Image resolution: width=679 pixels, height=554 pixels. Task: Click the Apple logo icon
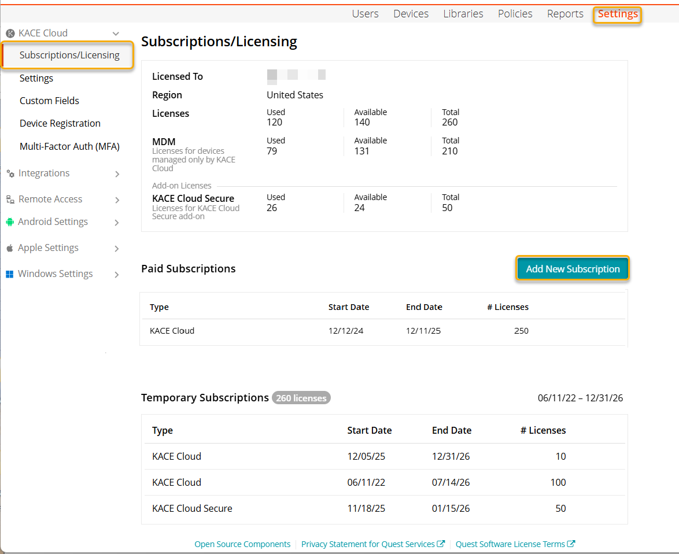click(10, 248)
